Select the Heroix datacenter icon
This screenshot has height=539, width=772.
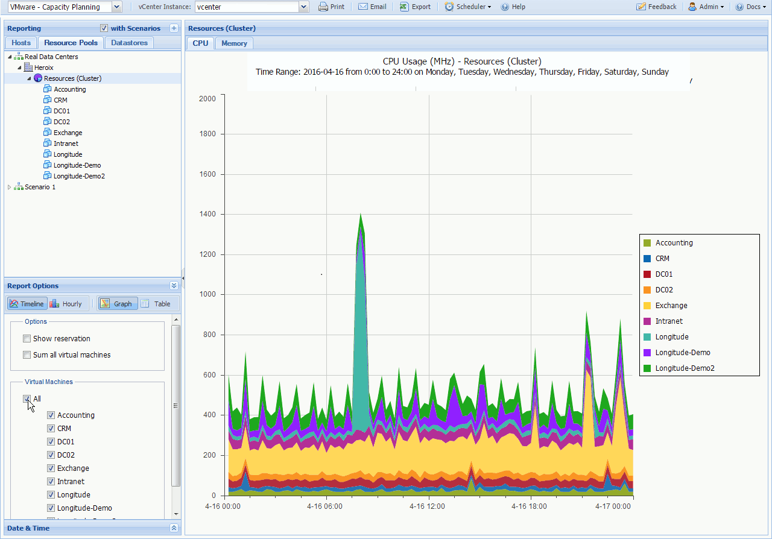click(x=28, y=68)
